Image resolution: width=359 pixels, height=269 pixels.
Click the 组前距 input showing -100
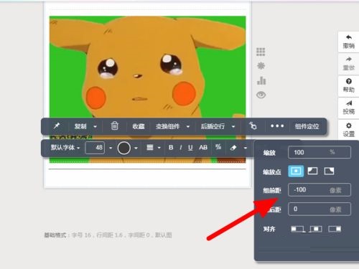point(320,190)
